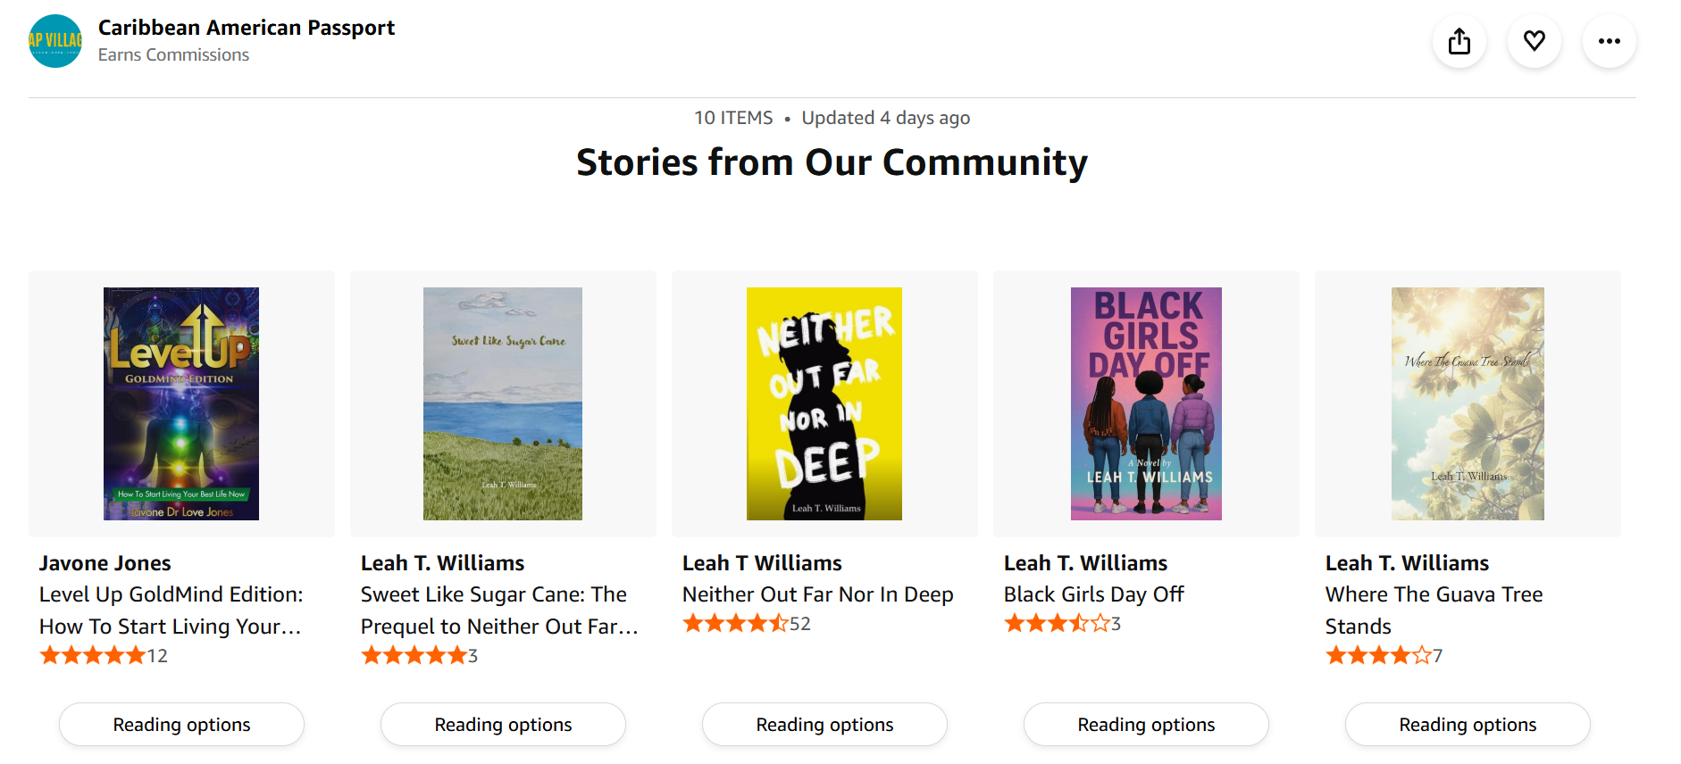Click the Black Girls Day Off cover thumbnail
The height and width of the screenshot is (764, 1681).
point(1146,403)
